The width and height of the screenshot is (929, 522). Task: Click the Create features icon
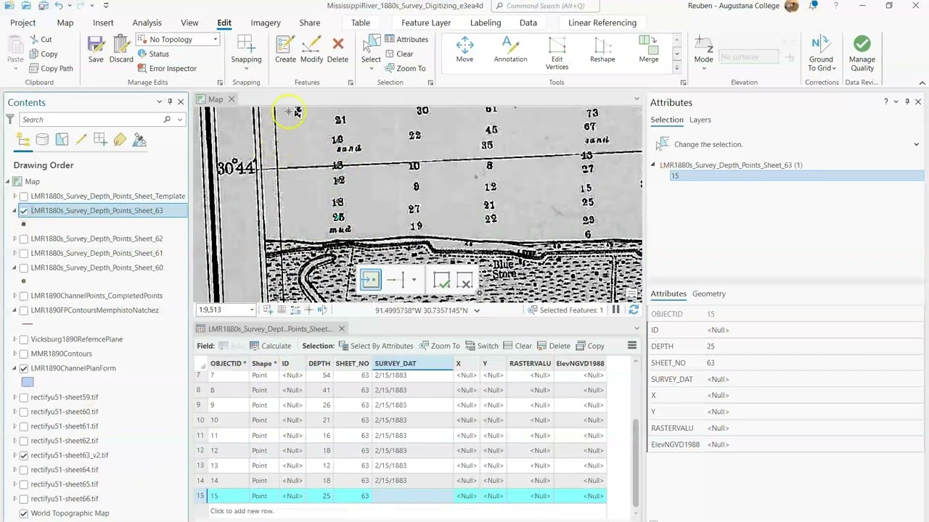point(285,45)
